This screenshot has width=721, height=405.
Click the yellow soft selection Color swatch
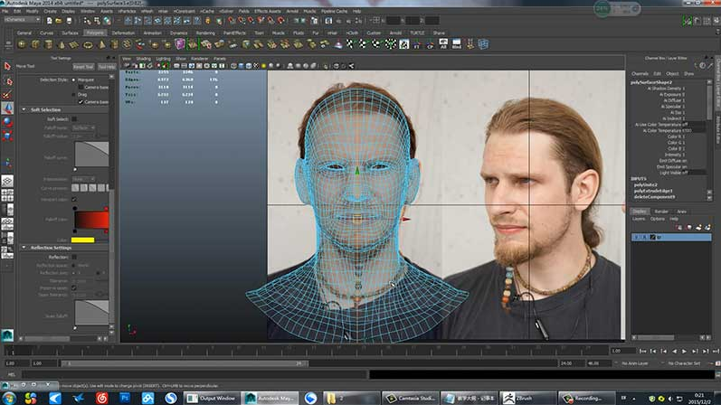82,240
